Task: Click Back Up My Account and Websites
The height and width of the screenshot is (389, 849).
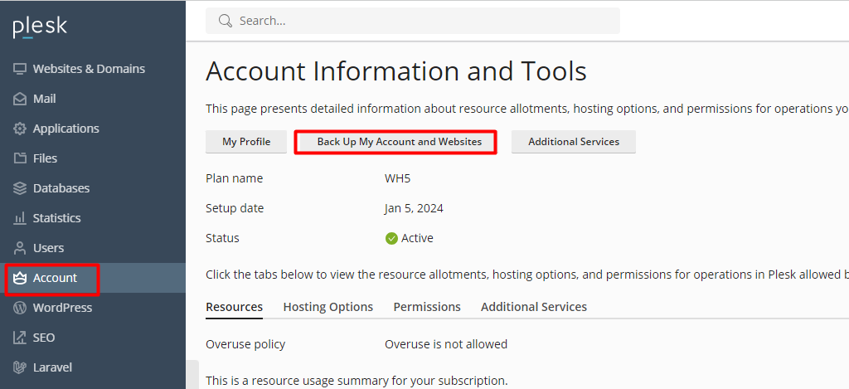Action: pyautogui.click(x=399, y=142)
